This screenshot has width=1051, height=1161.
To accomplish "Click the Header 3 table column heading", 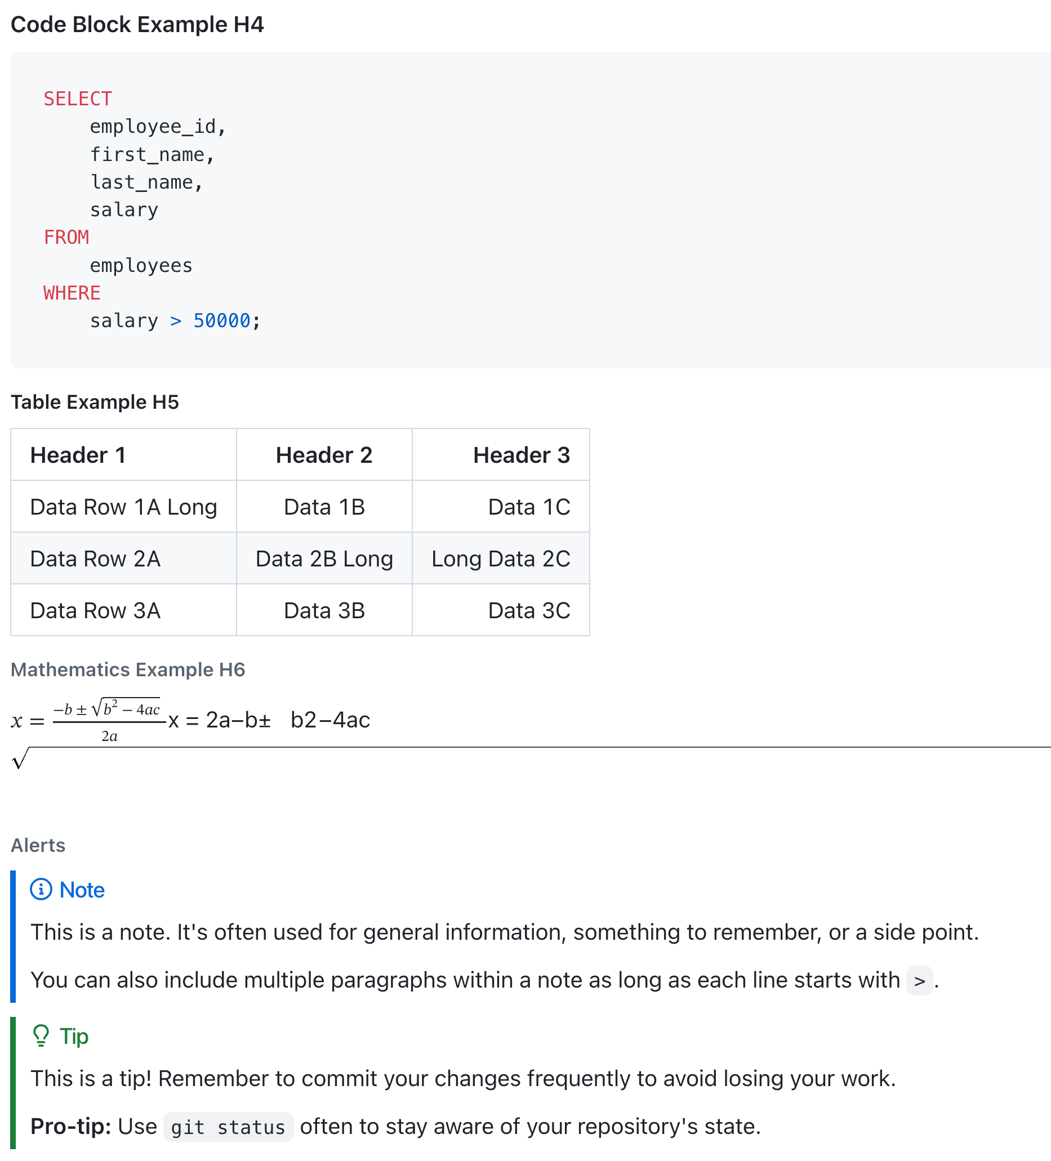I will 521,455.
